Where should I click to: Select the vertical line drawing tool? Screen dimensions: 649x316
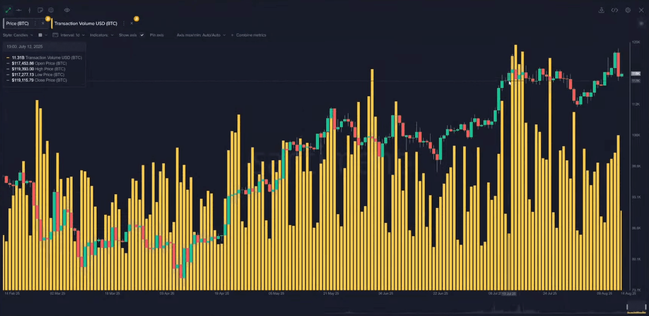click(x=29, y=10)
